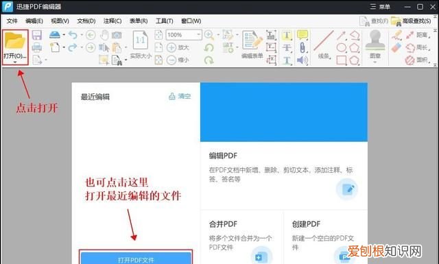Select the Snapshot camera tool
The height and width of the screenshot is (264, 439).
point(117,35)
